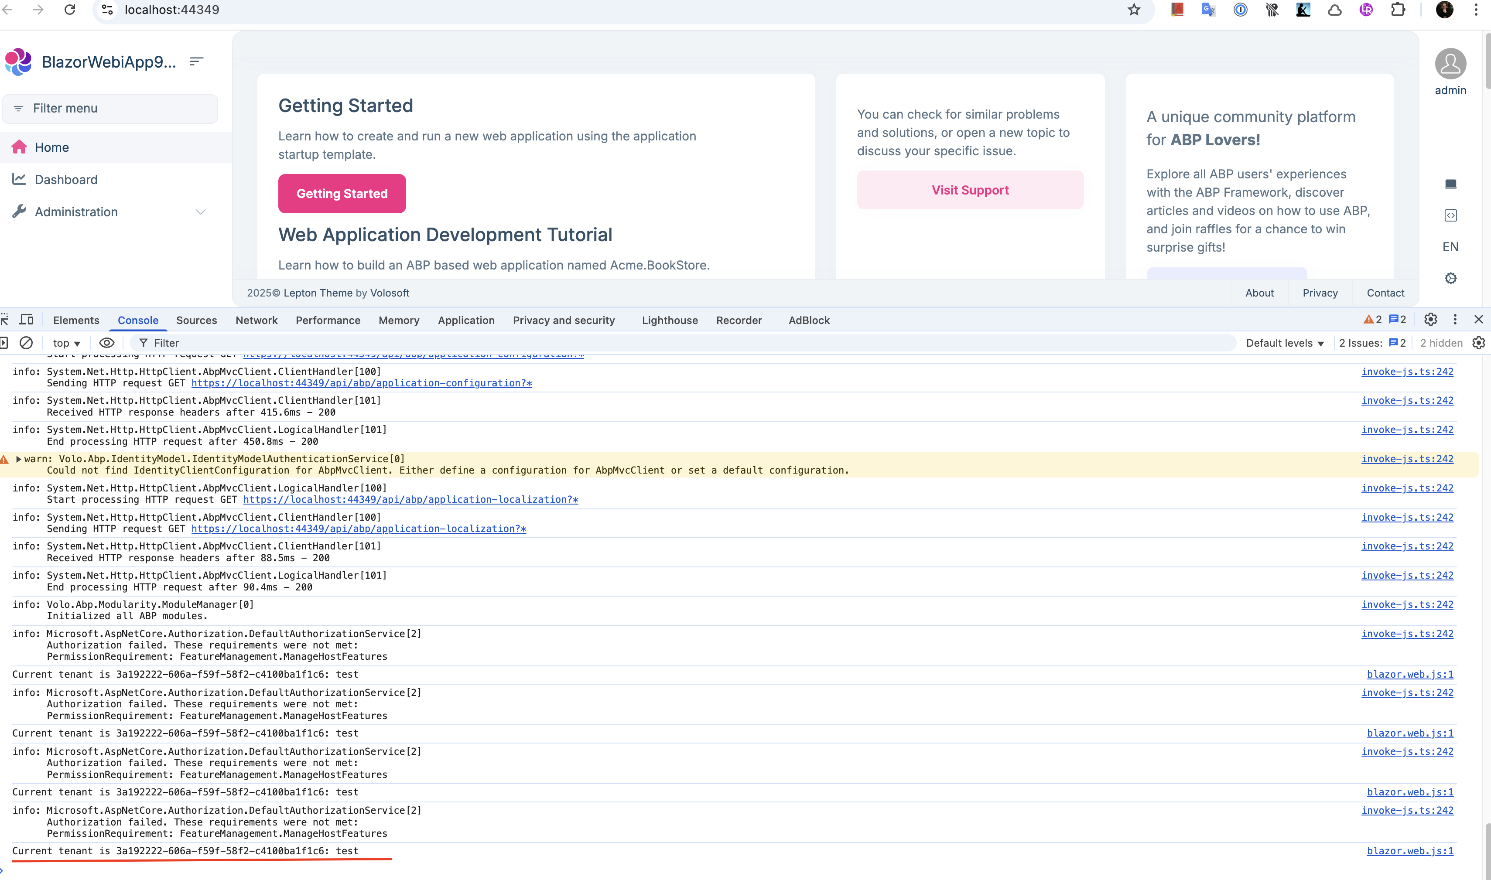Click the pink Getting Started button
Image resolution: width=1491 pixels, height=880 pixels.
point(342,193)
